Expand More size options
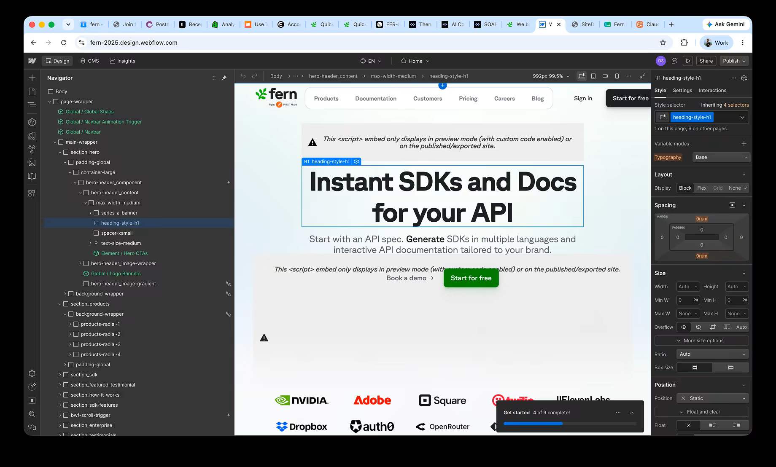The image size is (776, 467). click(702, 341)
